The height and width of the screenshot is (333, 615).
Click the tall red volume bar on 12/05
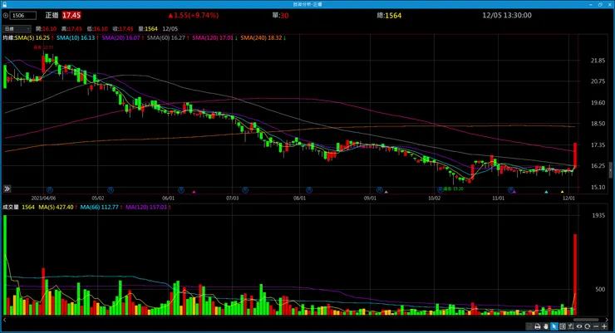575,274
